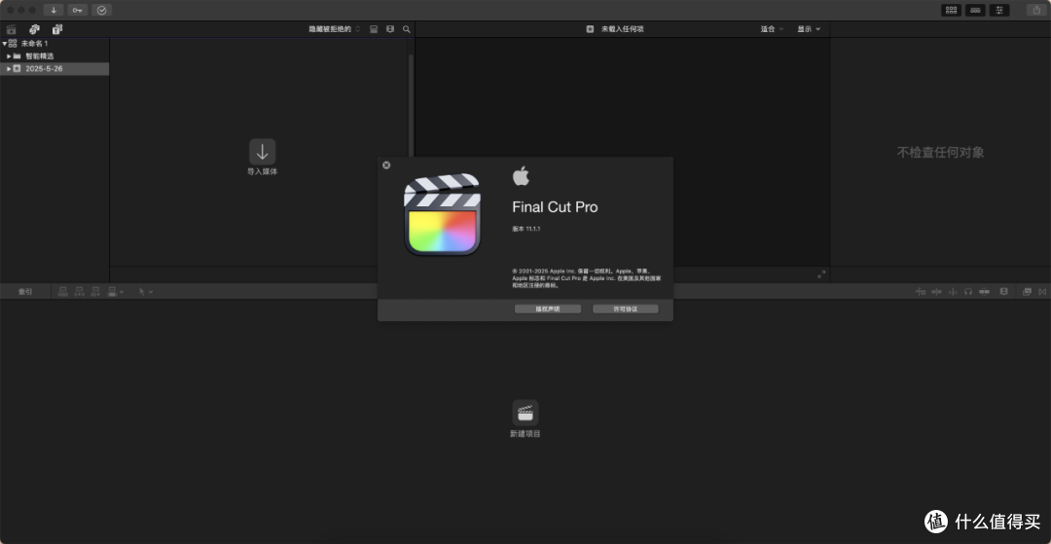Click the Apple logo in about dialog
1051x544 pixels.
click(521, 176)
